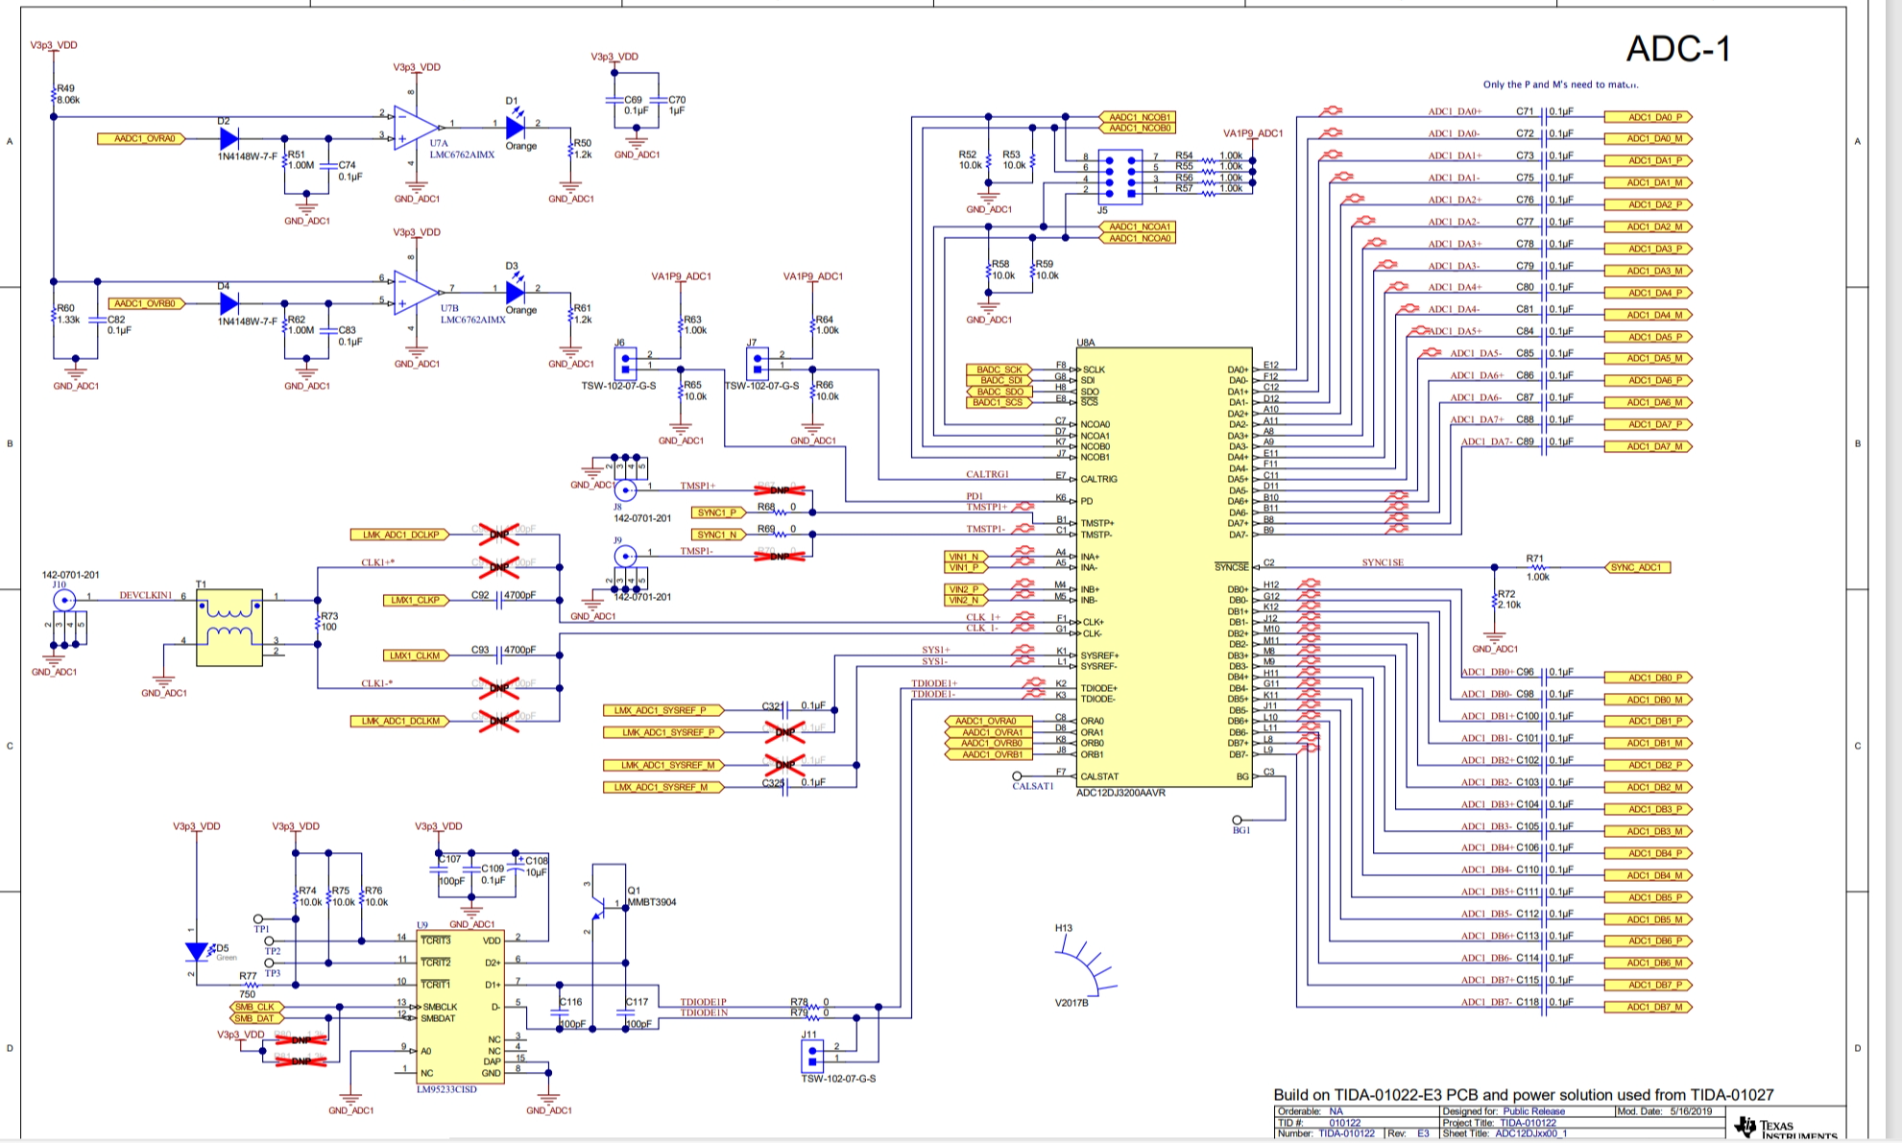Click the C108 10µF polarized capacitor

click(x=517, y=867)
